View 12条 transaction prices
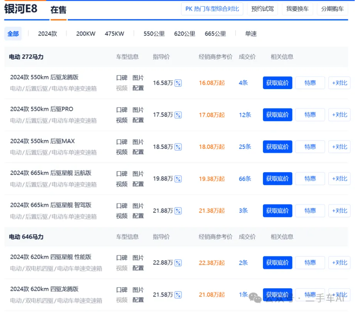 point(245,115)
